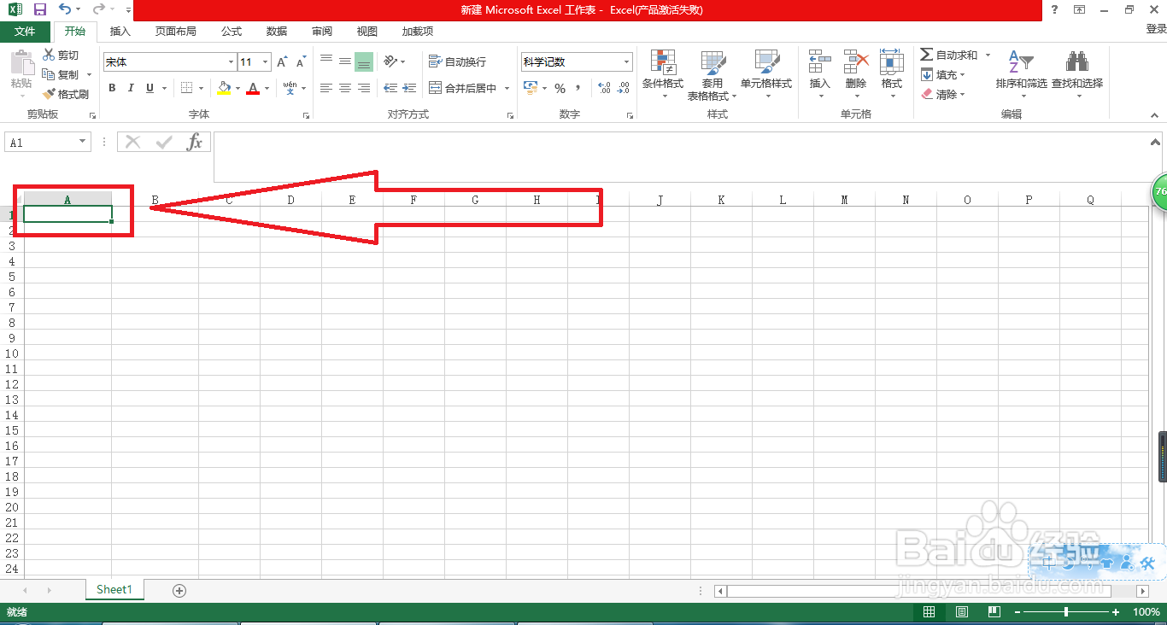
Task: Click the orientation text angle icon
Action: tap(390, 61)
